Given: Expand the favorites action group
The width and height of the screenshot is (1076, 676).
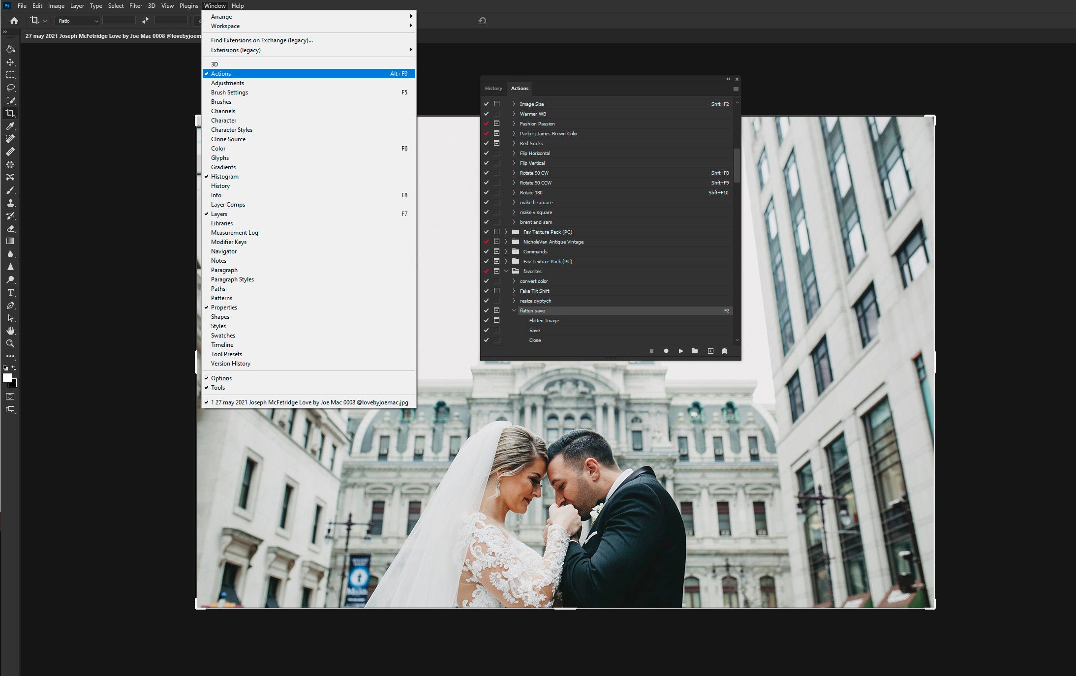Looking at the screenshot, I should pos(507,271).
